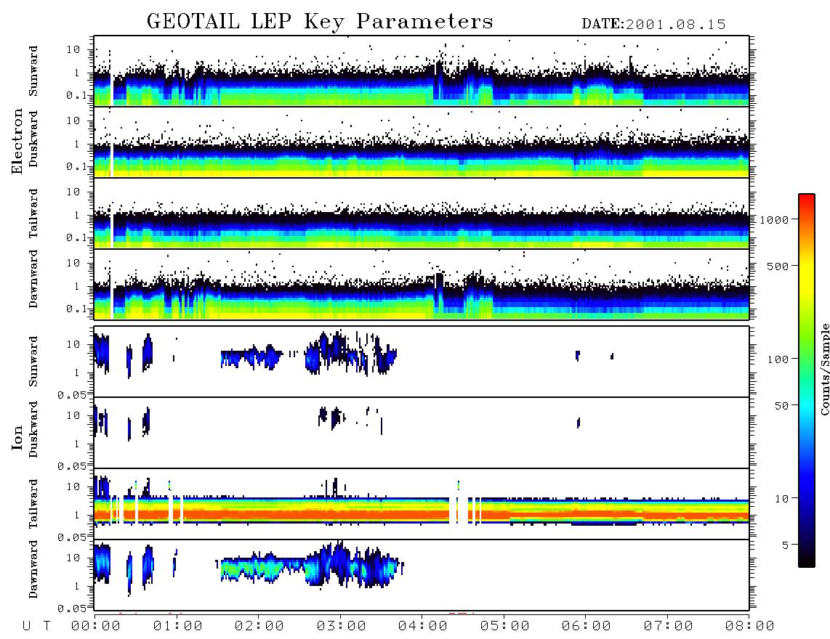
Task: Click the Electron Sunward spectrogram panel
Action: tap(422, 71)
